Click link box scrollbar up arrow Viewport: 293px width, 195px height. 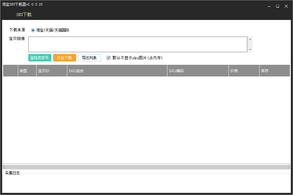250,39
